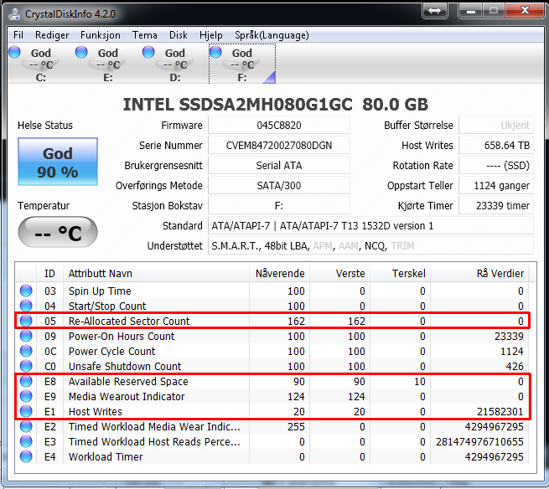Click the Kjørte Timer 23339 timer field

pos(496,205)
